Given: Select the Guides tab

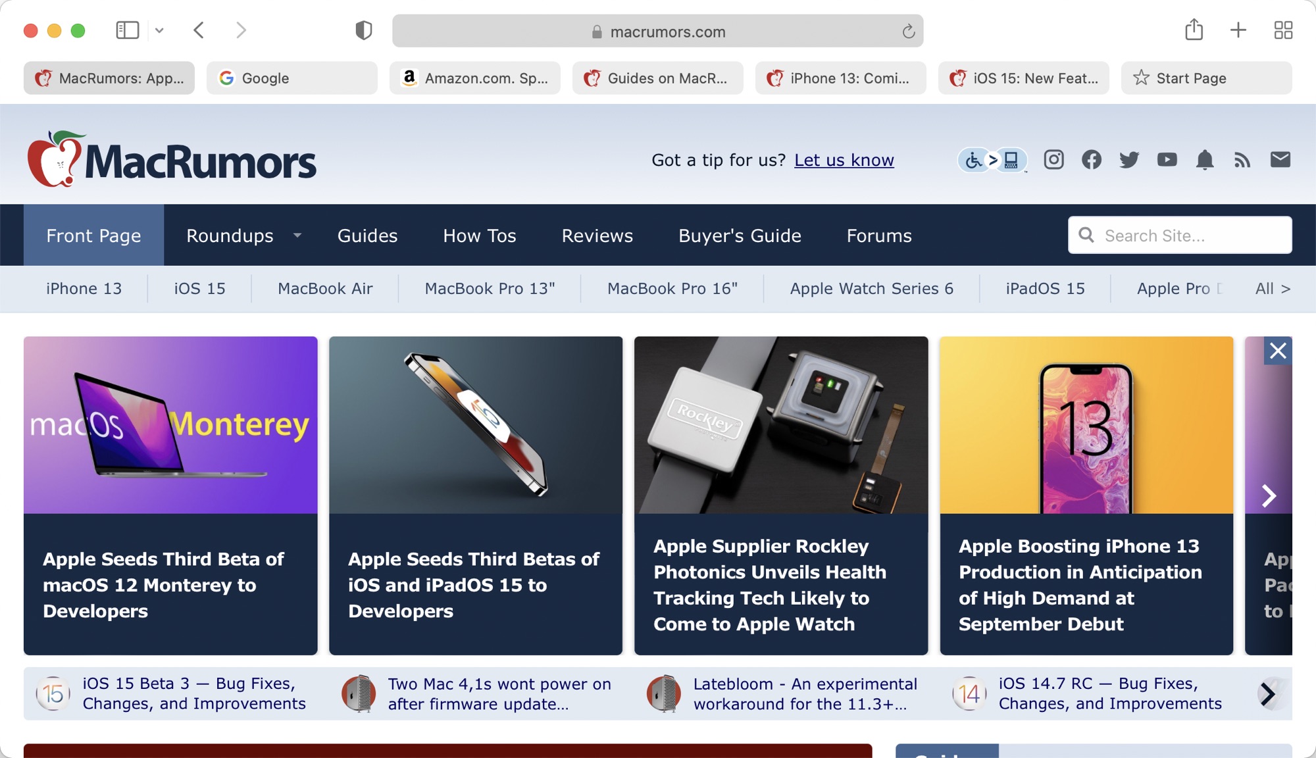Looking at the screenshot, I should point(368,235).
